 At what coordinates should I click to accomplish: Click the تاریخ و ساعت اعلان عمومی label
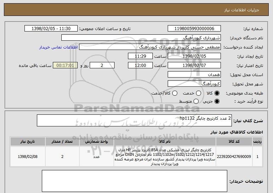(105, 29)
